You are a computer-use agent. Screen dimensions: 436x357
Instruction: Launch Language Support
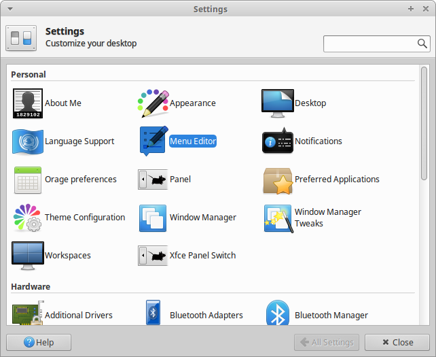[x=28, y=141]
